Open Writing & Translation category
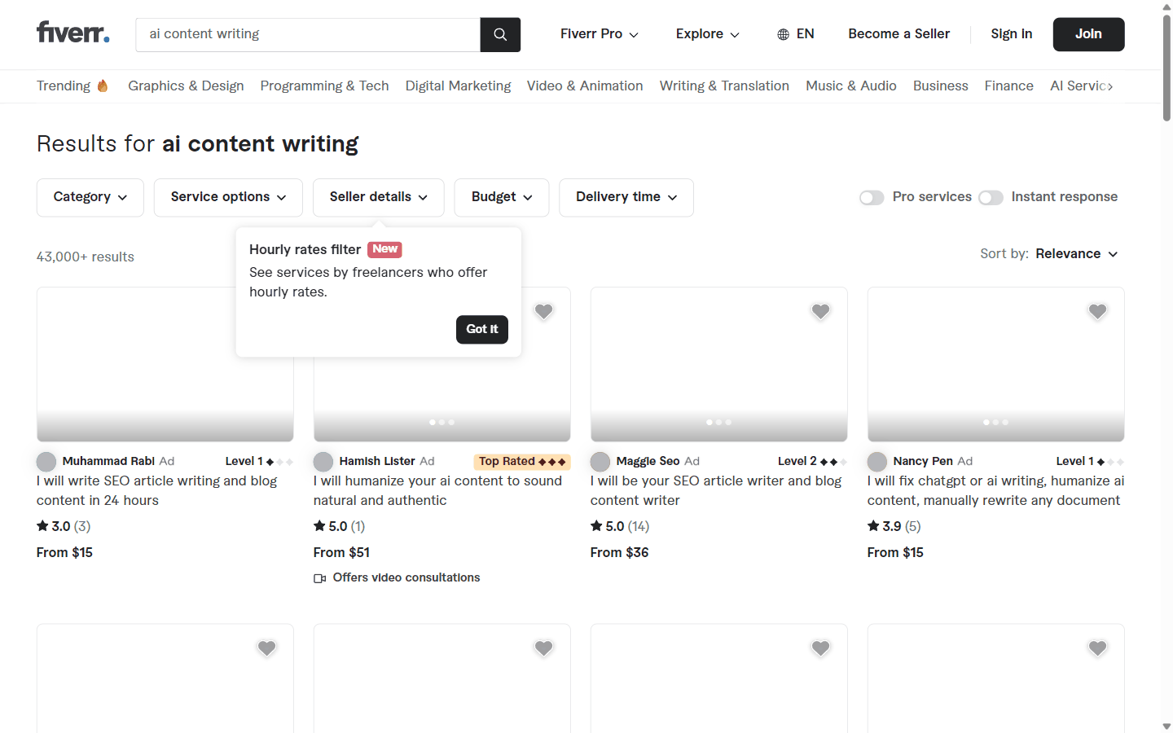The width and height of the screenshot is (1173, 733). (x=724, y=86)
